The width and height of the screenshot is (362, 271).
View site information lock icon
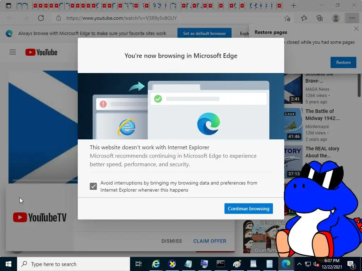[59, 18]
